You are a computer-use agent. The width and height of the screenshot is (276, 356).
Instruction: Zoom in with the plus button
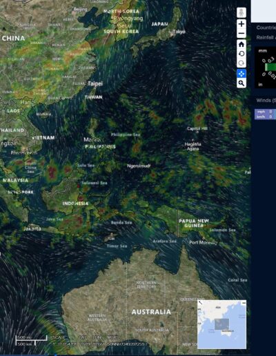pyautogui.click(x=241, y=24)
